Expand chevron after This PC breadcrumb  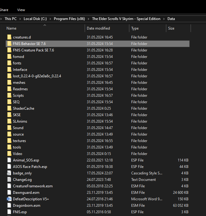tap(20, 19)
